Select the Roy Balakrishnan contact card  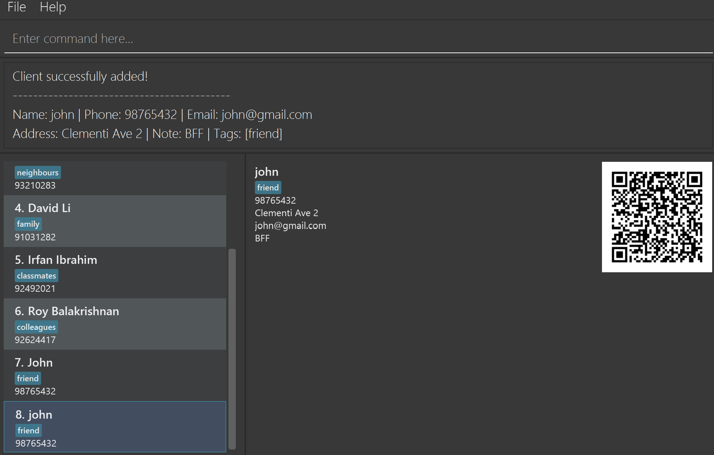(115, 324)
